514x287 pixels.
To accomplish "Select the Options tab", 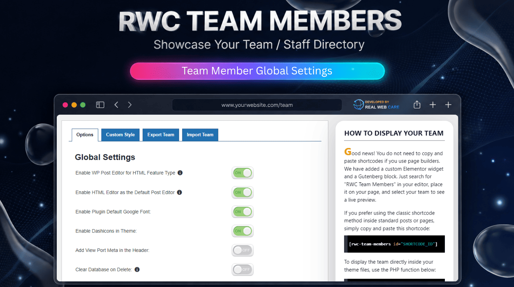I will click(85, 135).
